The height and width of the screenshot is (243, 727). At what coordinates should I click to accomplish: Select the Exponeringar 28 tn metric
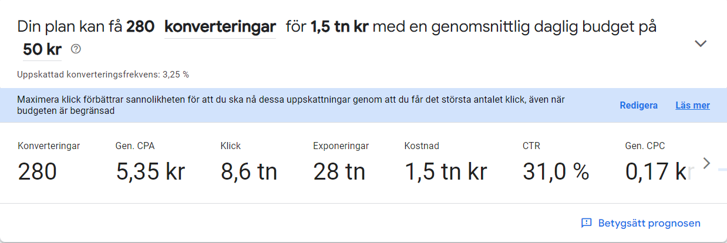(341, 163)
